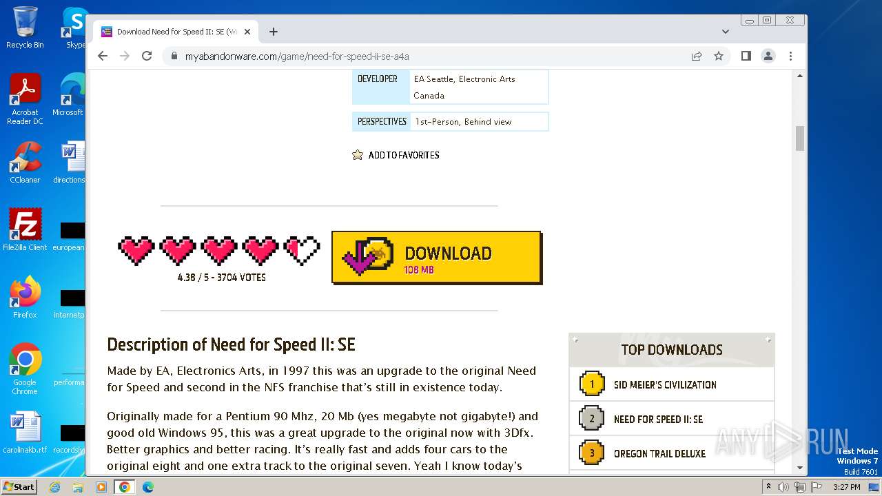The height and width of the screenshot is (496, 882).
Task: Open the Chrome profile avatar
Action: click(768, 56)
